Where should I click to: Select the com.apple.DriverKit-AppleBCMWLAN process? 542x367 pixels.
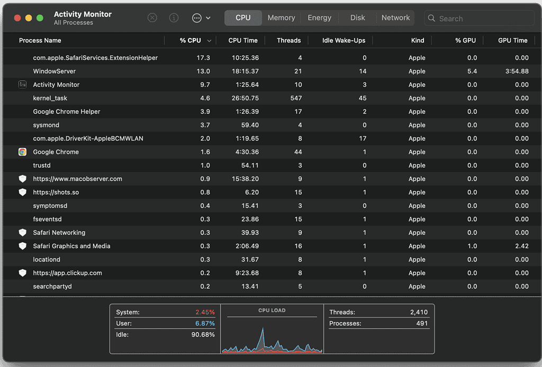pos(272,139)
